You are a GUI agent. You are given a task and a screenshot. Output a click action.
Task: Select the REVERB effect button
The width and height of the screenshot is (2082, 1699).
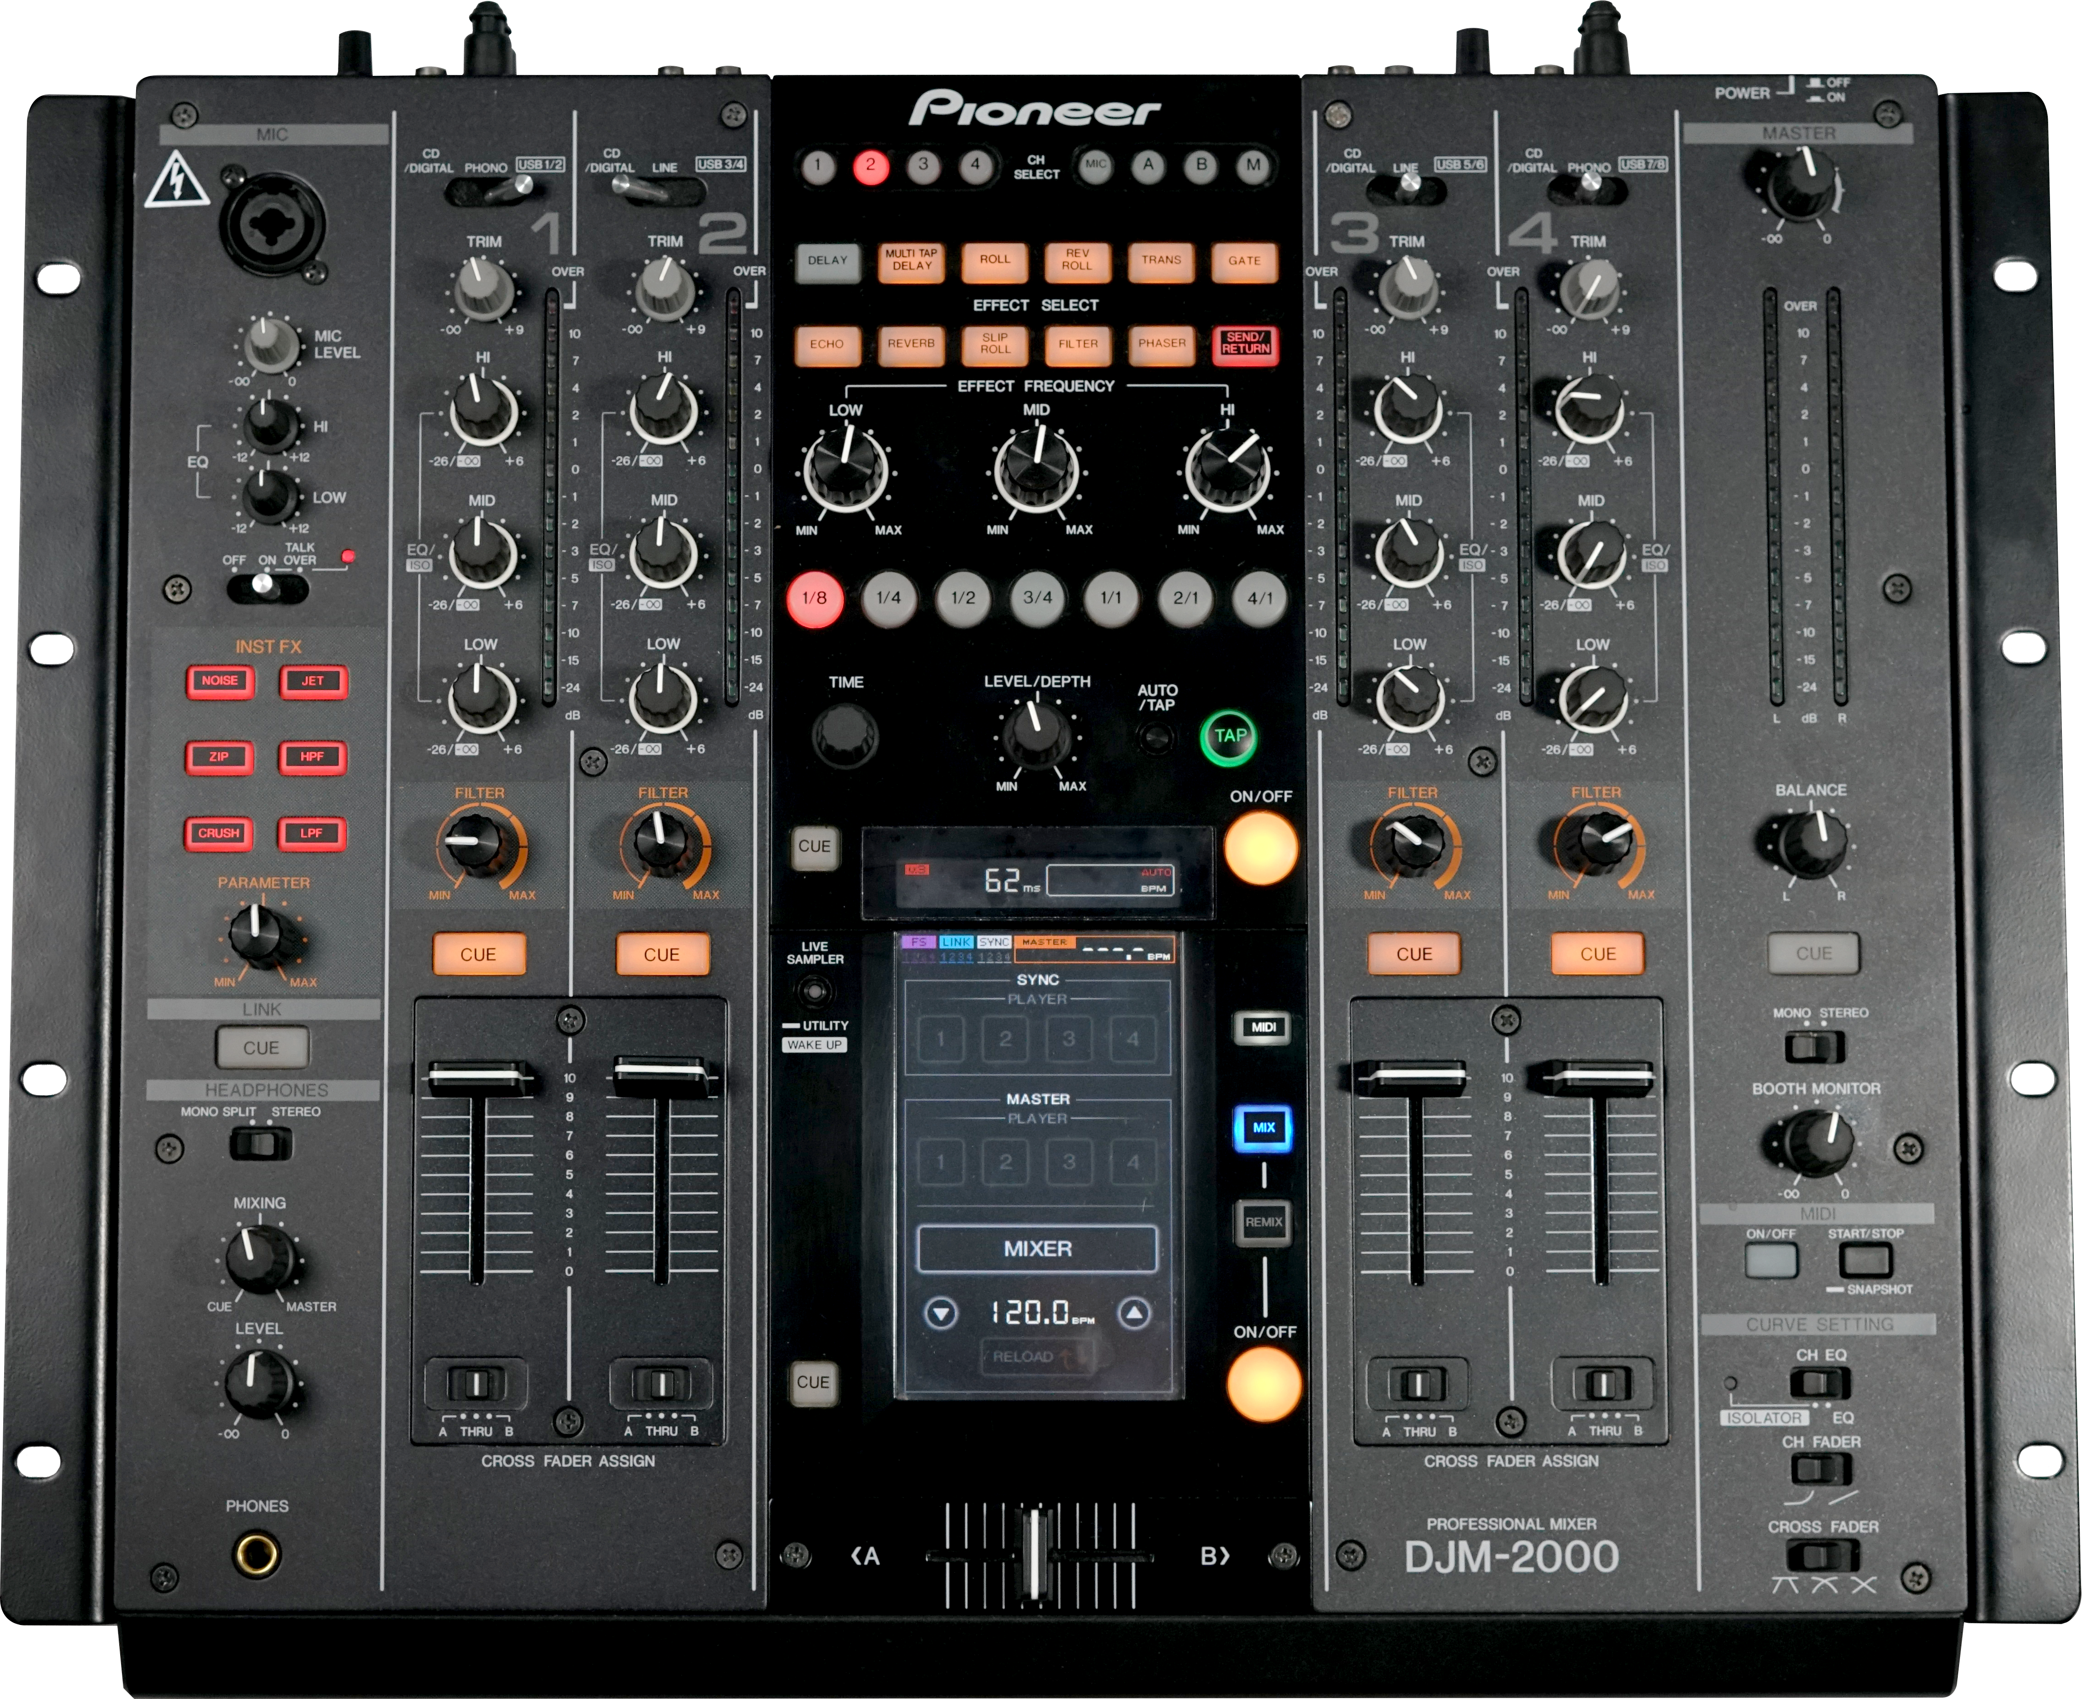[911, 344]
